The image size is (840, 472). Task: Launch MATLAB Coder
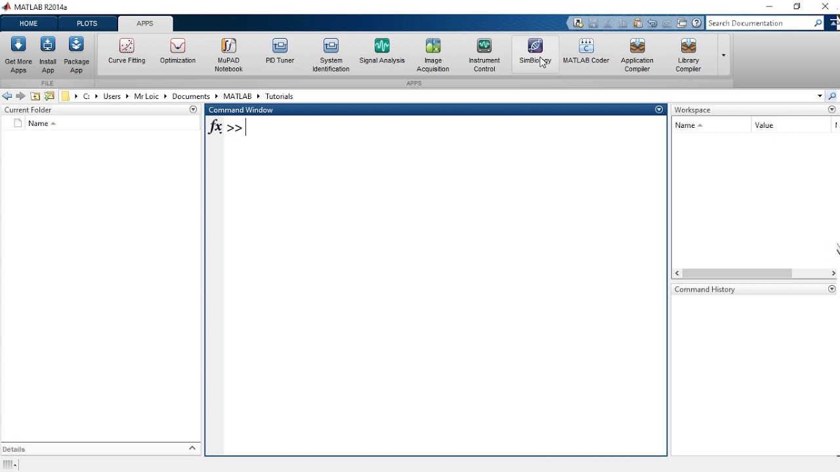[x=586, y=51]
